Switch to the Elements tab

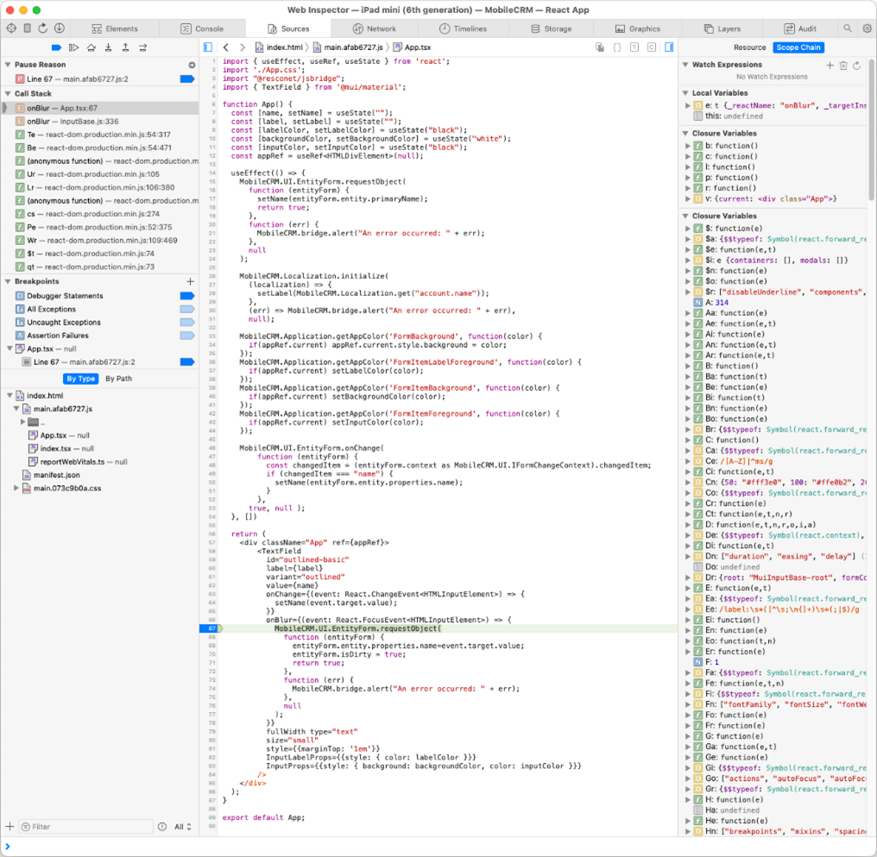coord(115,28)
